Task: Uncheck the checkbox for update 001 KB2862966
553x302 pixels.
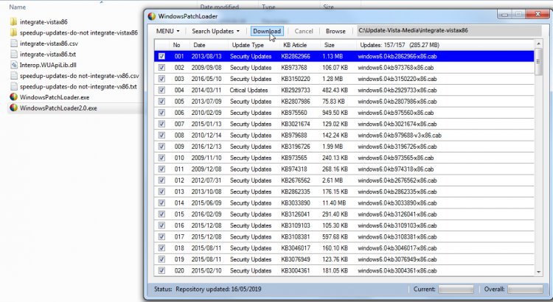Action: pyautogui.click(x=161, y=57)
